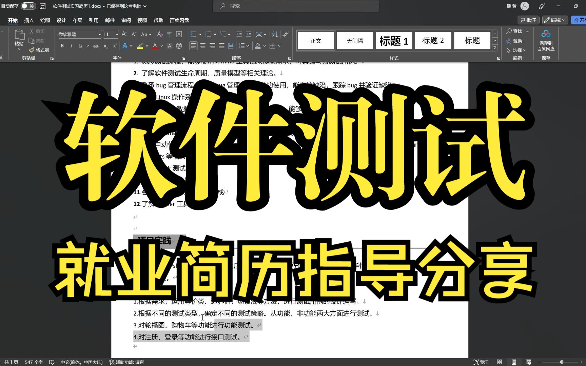Toggle the AutoSave switch
The height and width of the screenshot is (366, 586).
28,6
